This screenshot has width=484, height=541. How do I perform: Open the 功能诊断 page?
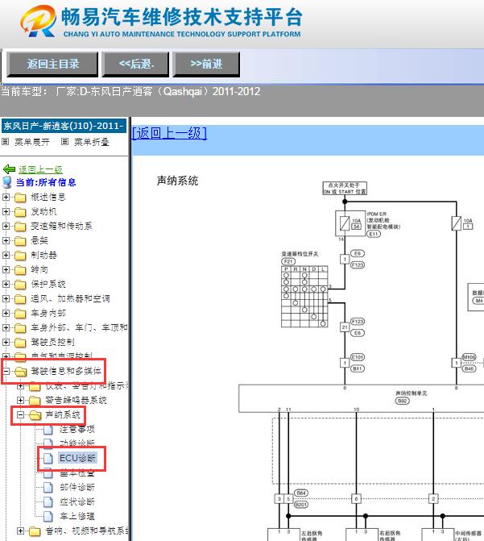click(77, 443)
